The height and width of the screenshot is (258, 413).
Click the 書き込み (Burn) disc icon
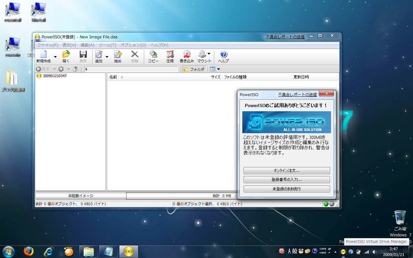point(187,55)
